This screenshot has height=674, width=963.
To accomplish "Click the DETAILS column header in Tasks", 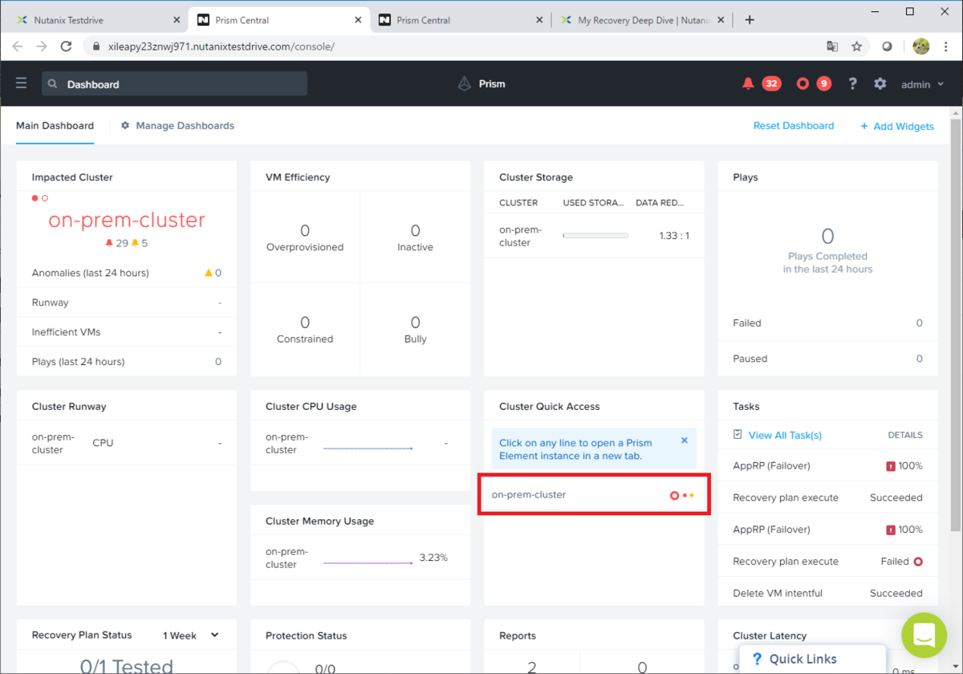I will 905,435.
